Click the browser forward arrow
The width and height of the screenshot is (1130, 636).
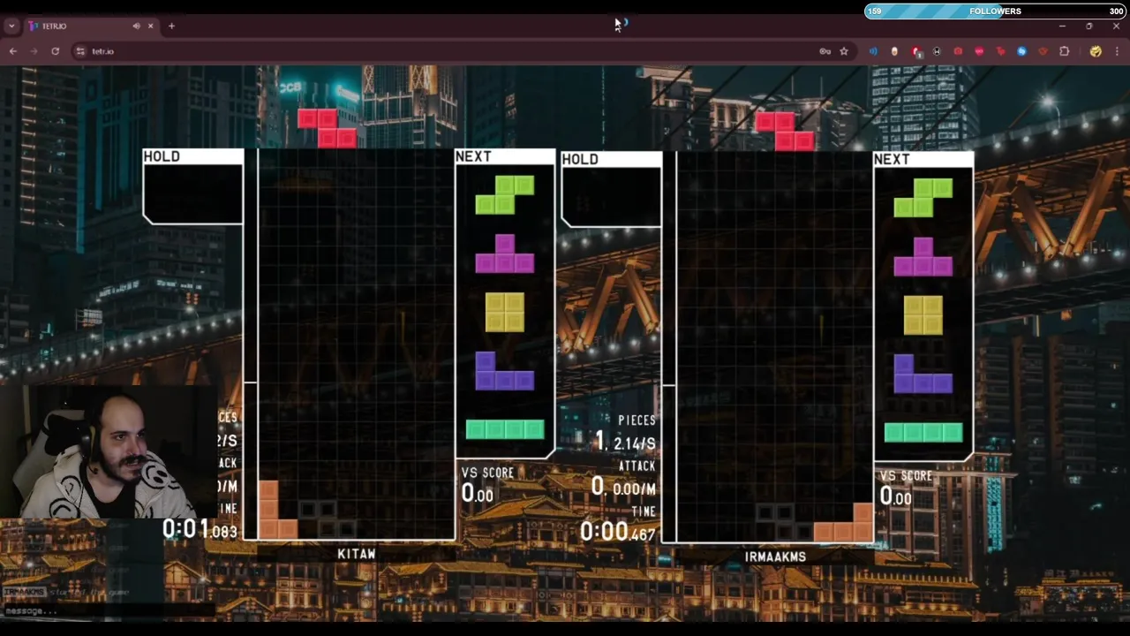pos(34,51)
